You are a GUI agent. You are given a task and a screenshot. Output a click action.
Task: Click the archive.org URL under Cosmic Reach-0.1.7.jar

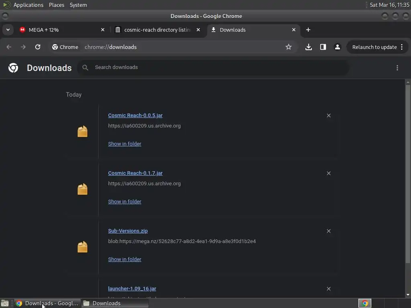(144, 184)
